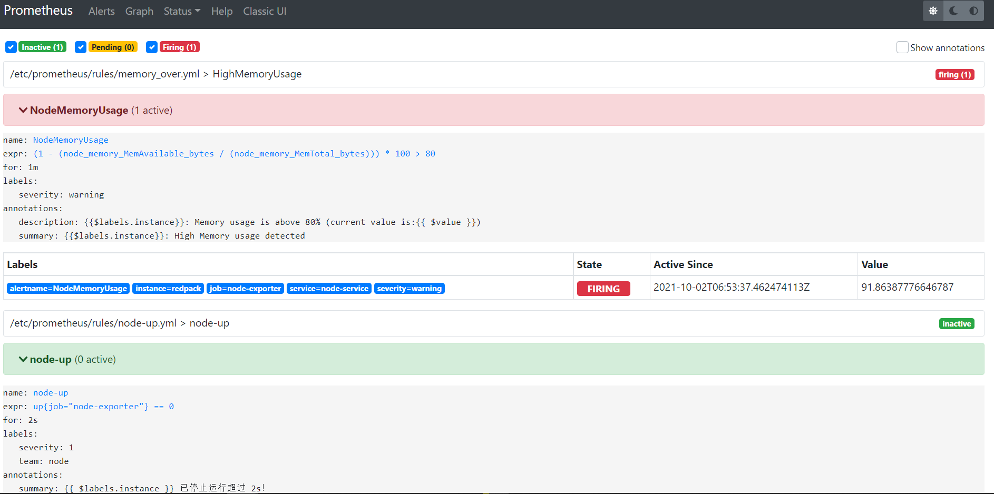Switch to the Classic UI

pyautogui.click(x=265, y=11)
